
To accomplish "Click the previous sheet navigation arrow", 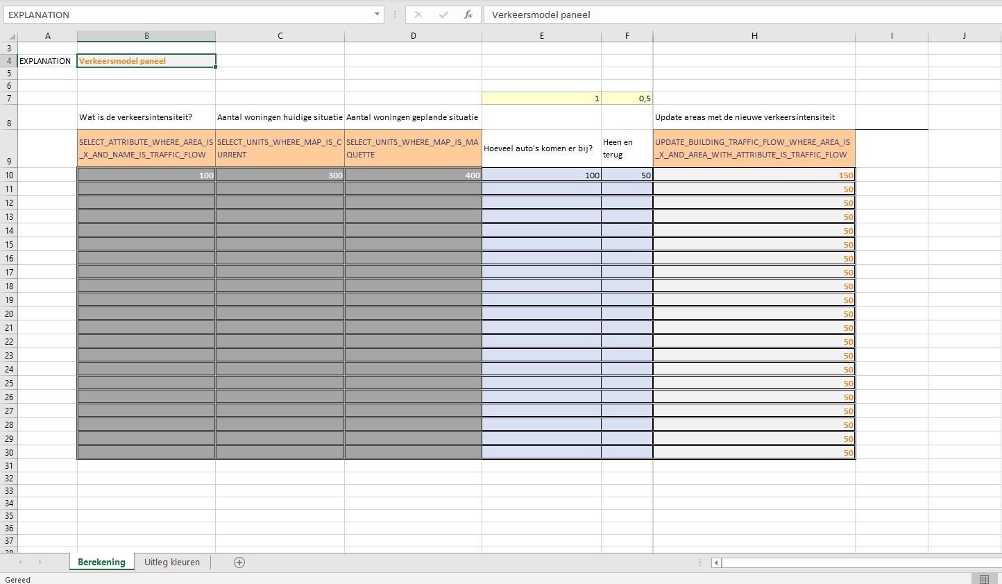I will (20, 562).
